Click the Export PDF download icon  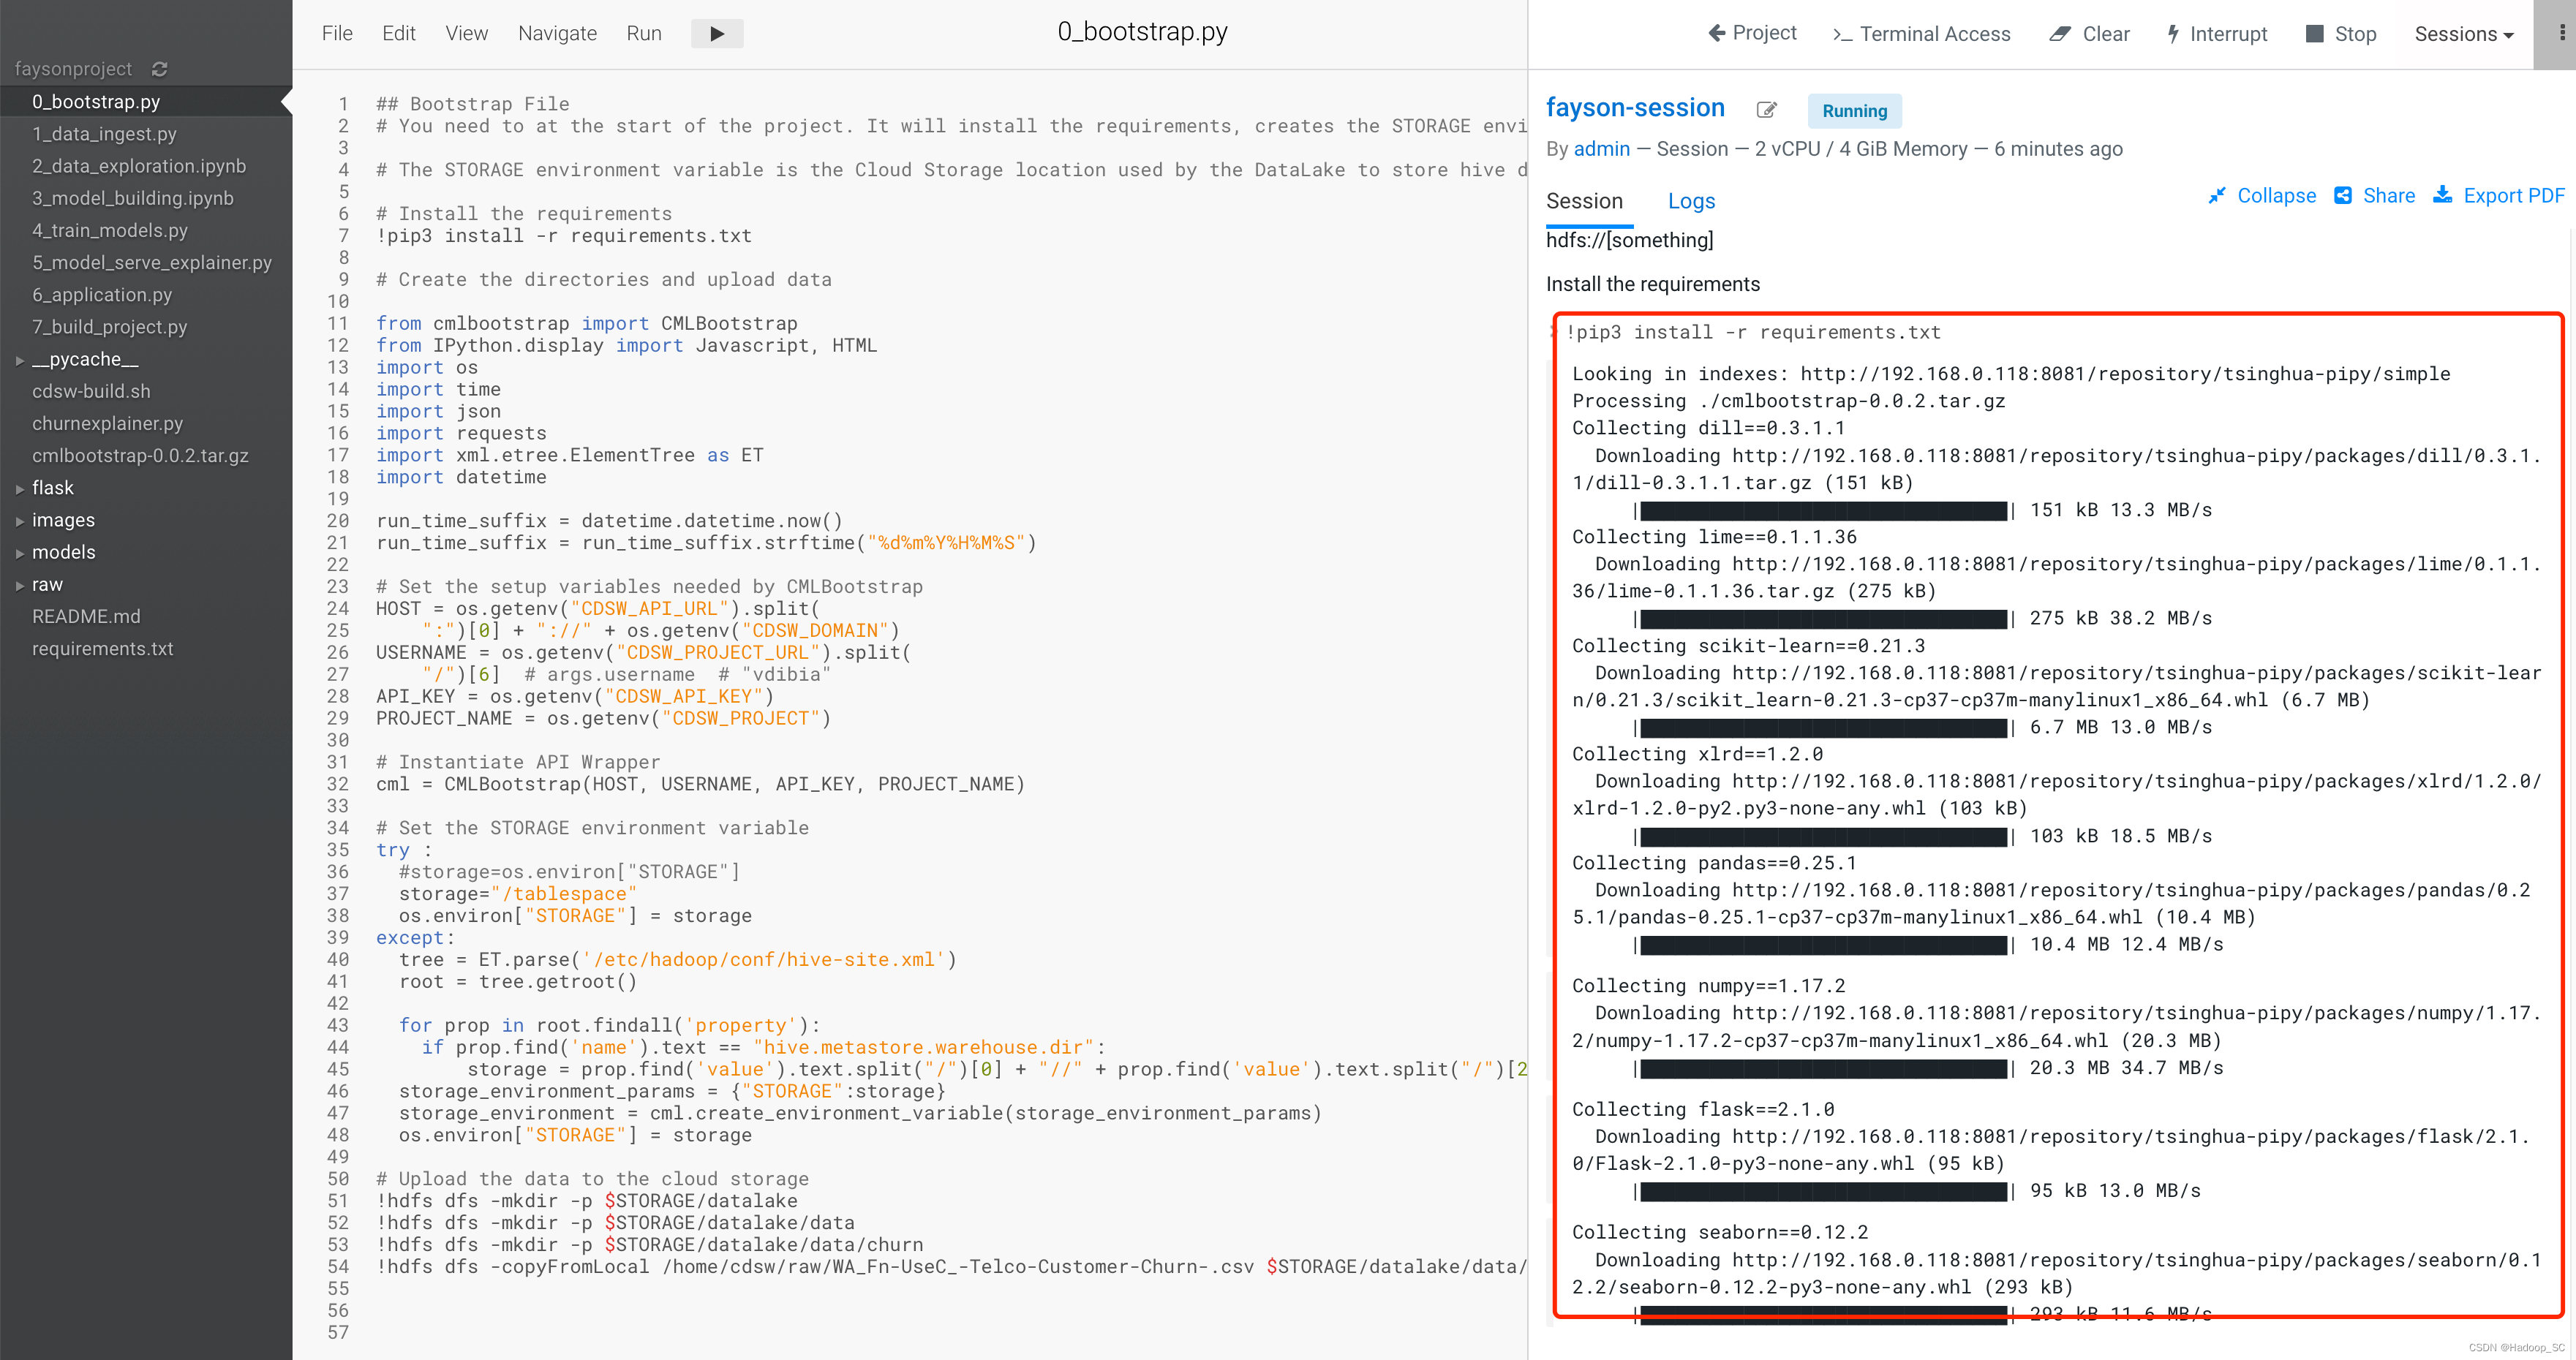click(x=2442, y=195)
